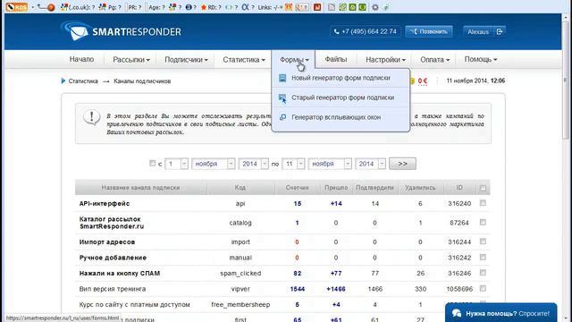This screenshot has height=322, width=572.
Task: Click the exclamation info bubble icon
Action: (91, 117)
